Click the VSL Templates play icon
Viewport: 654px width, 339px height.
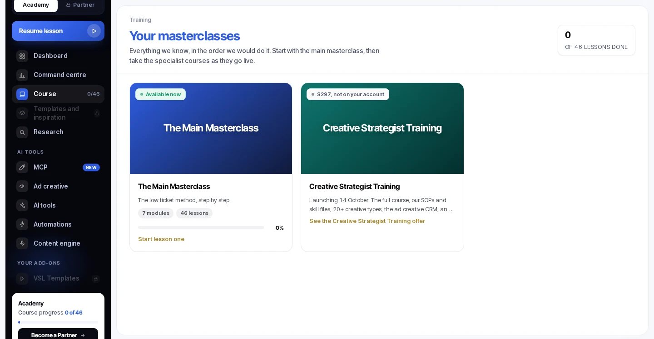click(22, 278)
